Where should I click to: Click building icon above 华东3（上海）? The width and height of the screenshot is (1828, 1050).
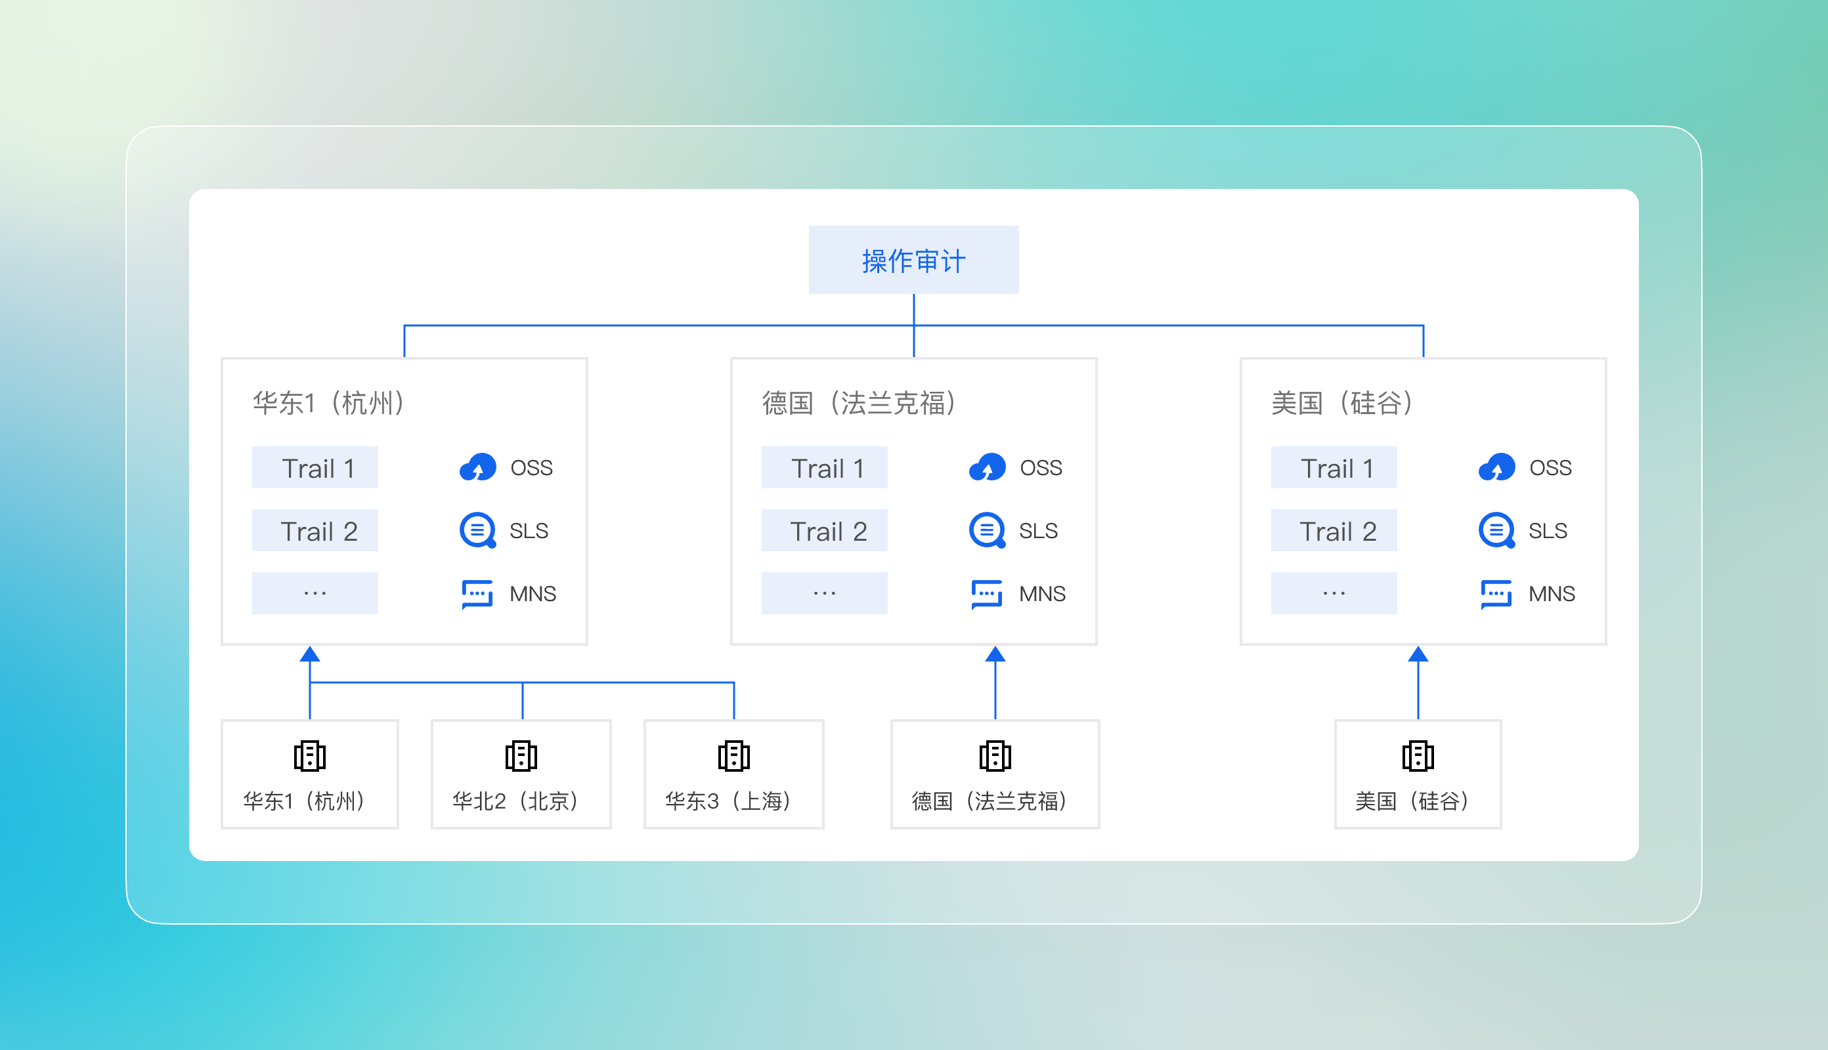(x=733, y=756)
